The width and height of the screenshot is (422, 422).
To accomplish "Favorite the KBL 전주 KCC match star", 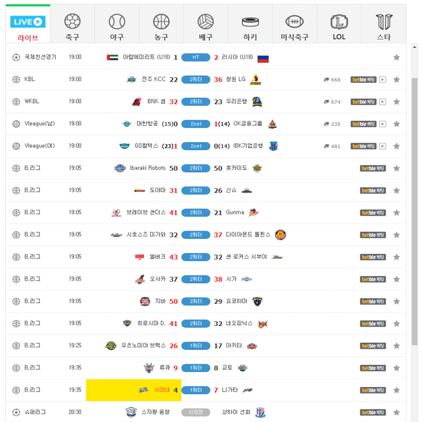I will click(396, 80).
